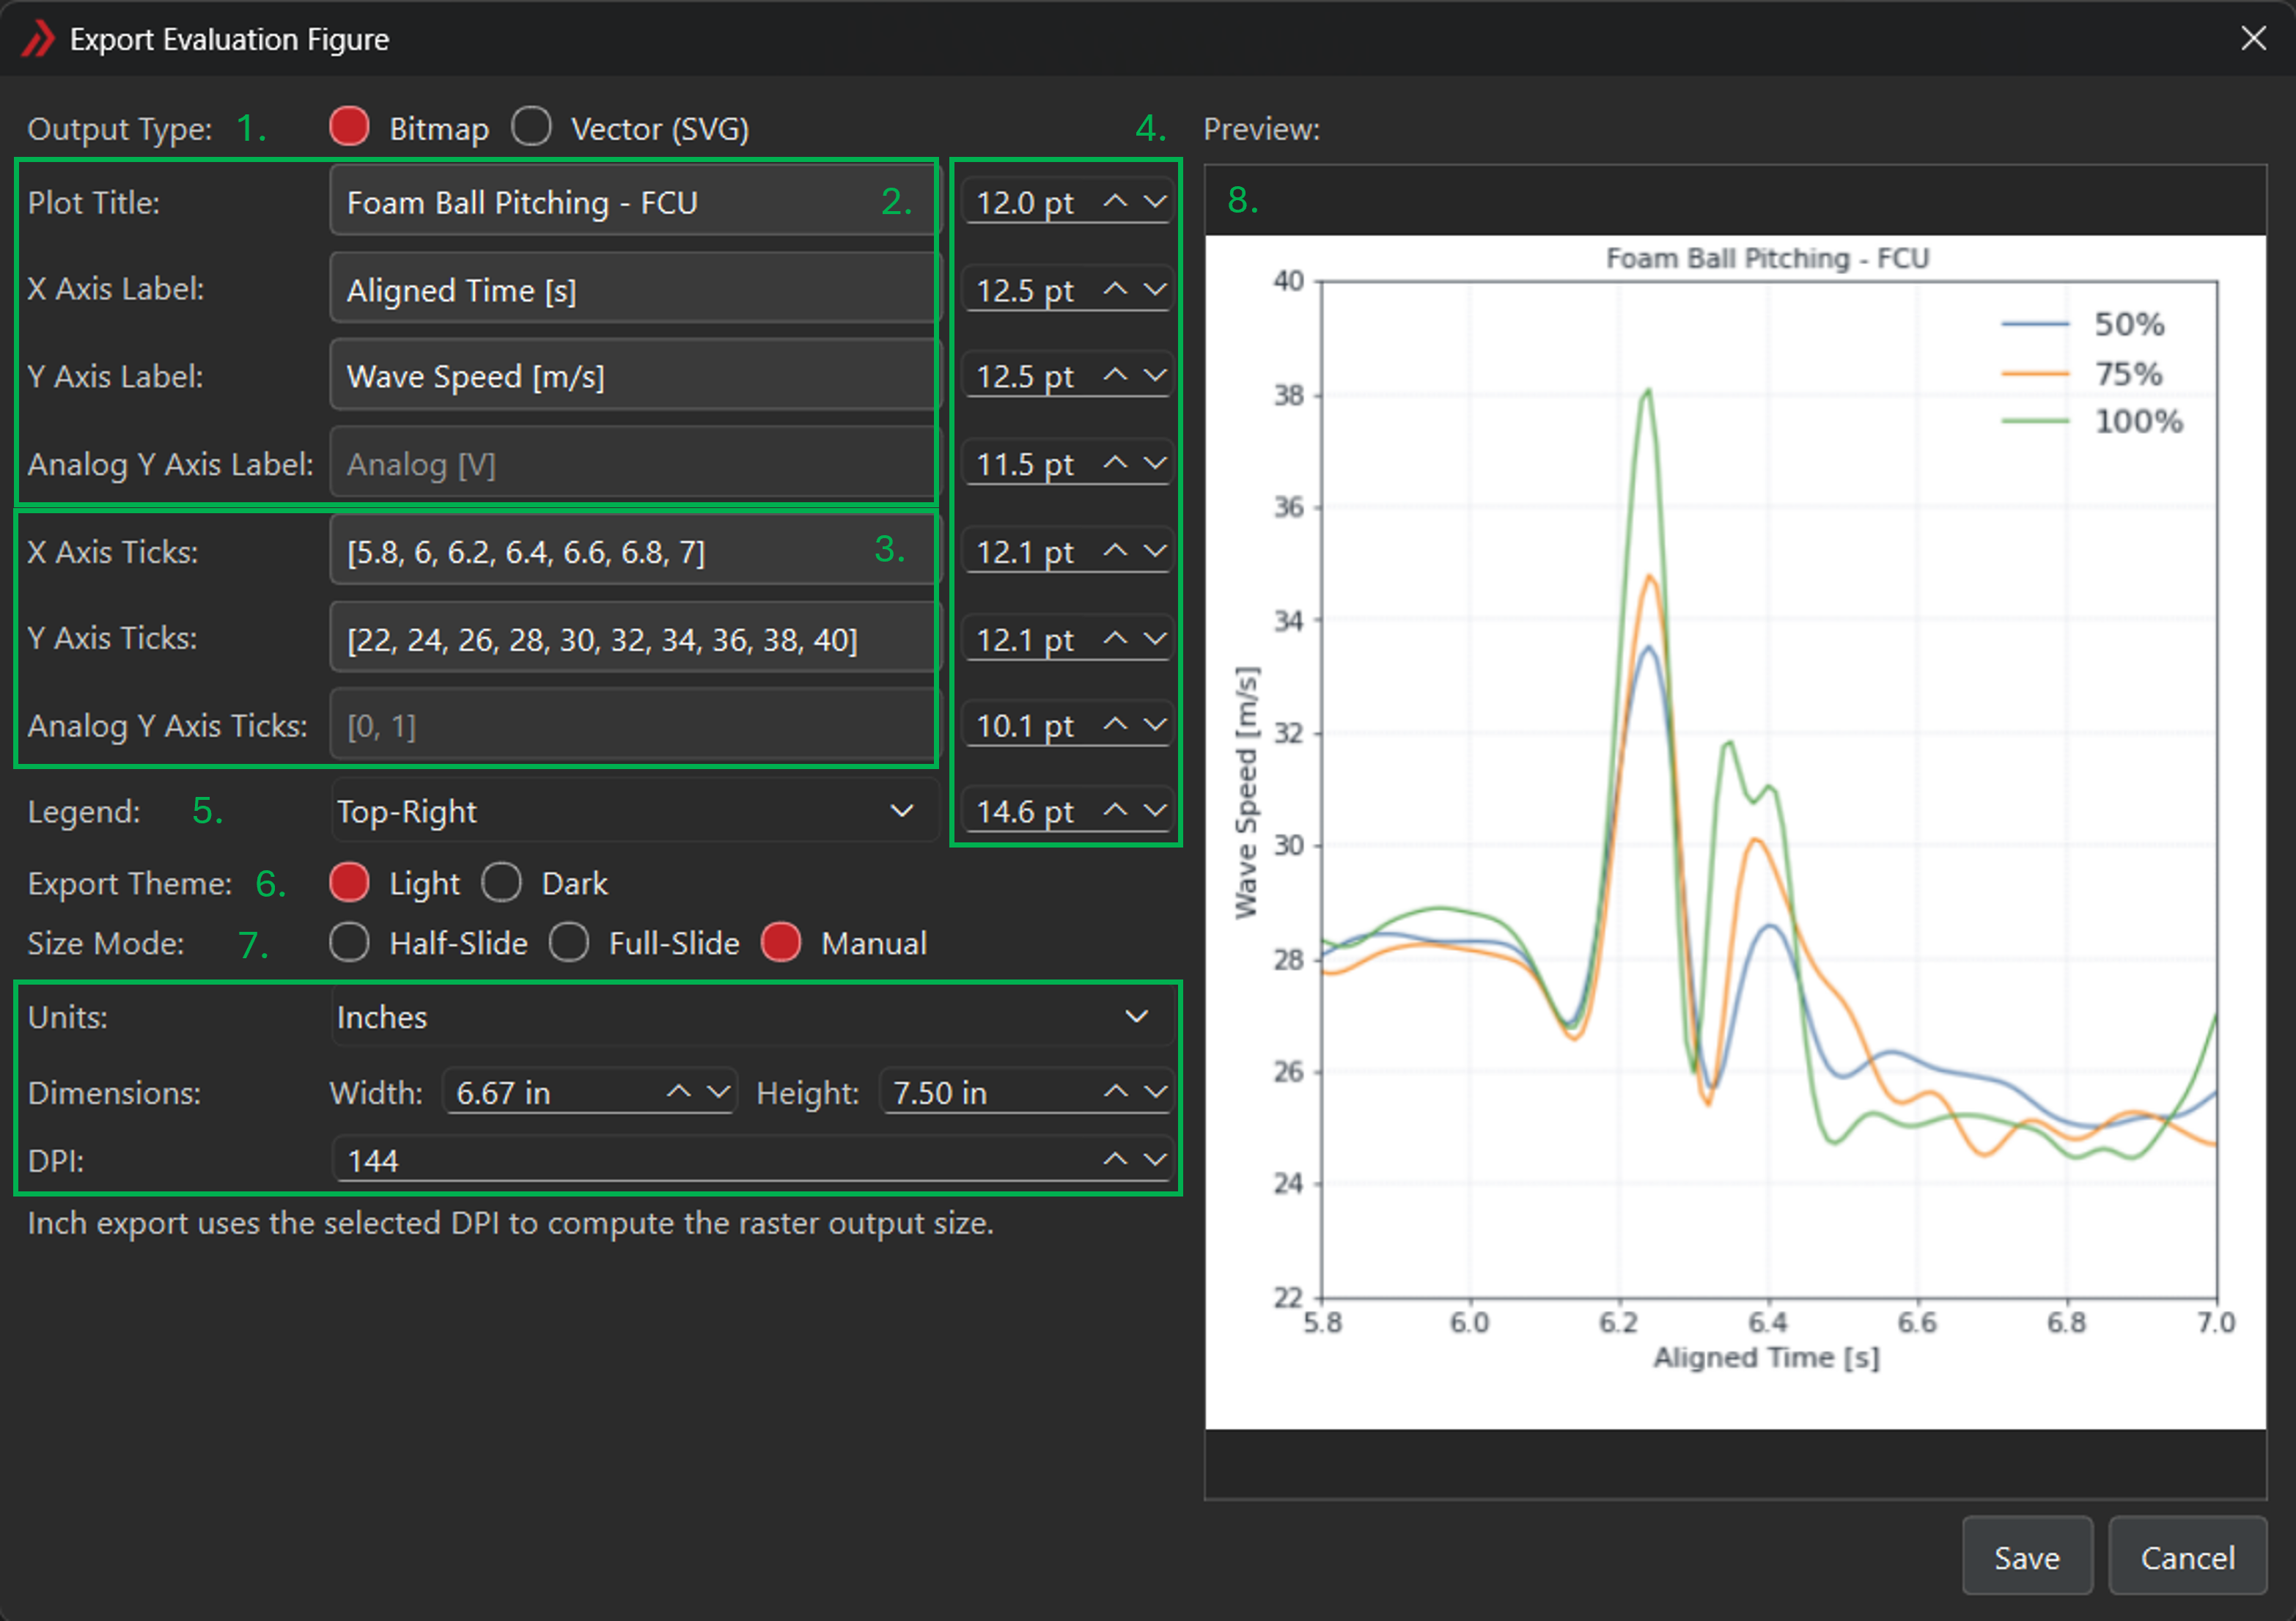Image resolution: width=2296 pixels, height=1621 pixels.
Task: Decrease Y Axis Label font size
Action: click(x=1155, y=375)
